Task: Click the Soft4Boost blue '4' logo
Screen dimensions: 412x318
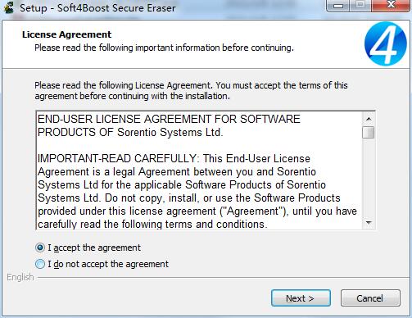Action: (386, 43)
